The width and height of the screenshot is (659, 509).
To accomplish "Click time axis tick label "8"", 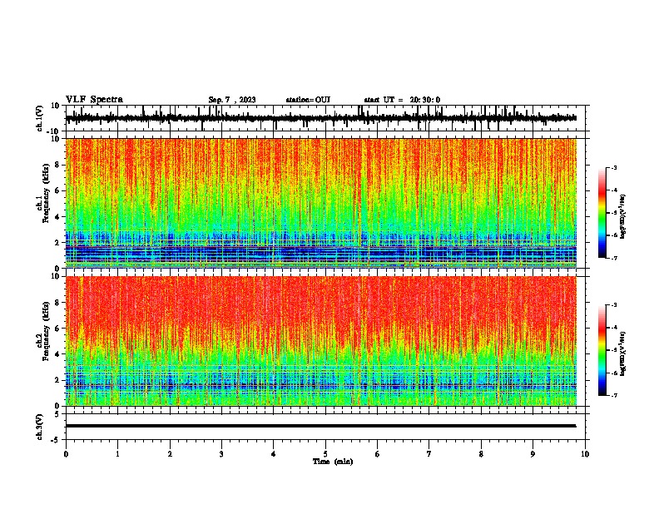I will [481, 454].
